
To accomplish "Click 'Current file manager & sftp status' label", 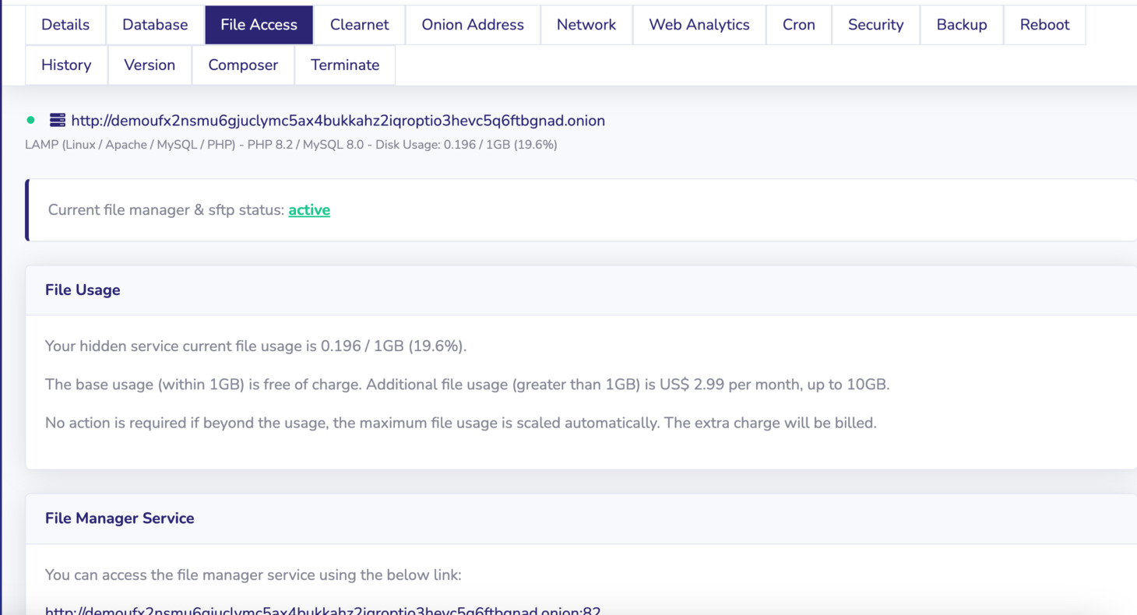I will (x=166, y=210).
